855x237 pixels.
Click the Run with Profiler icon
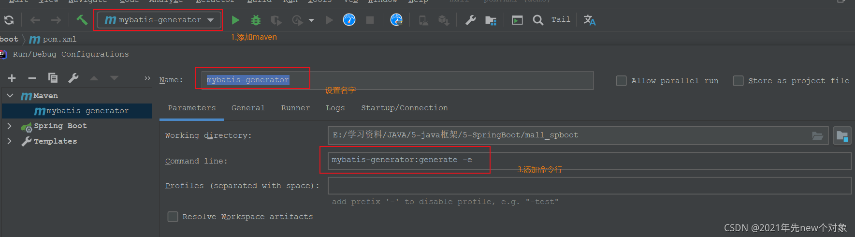point(298,20)
